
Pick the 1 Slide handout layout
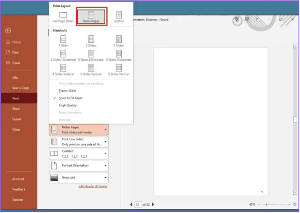pyautogui.click(x=63, y=40)
